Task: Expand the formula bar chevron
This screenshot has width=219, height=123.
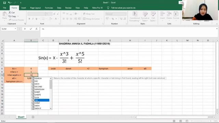Action: pos(217,29)
